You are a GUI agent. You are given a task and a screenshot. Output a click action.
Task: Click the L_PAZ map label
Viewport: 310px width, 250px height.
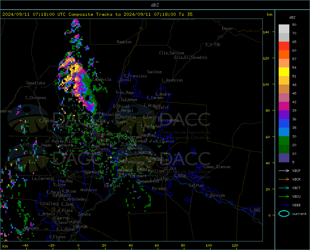(255, 210)
